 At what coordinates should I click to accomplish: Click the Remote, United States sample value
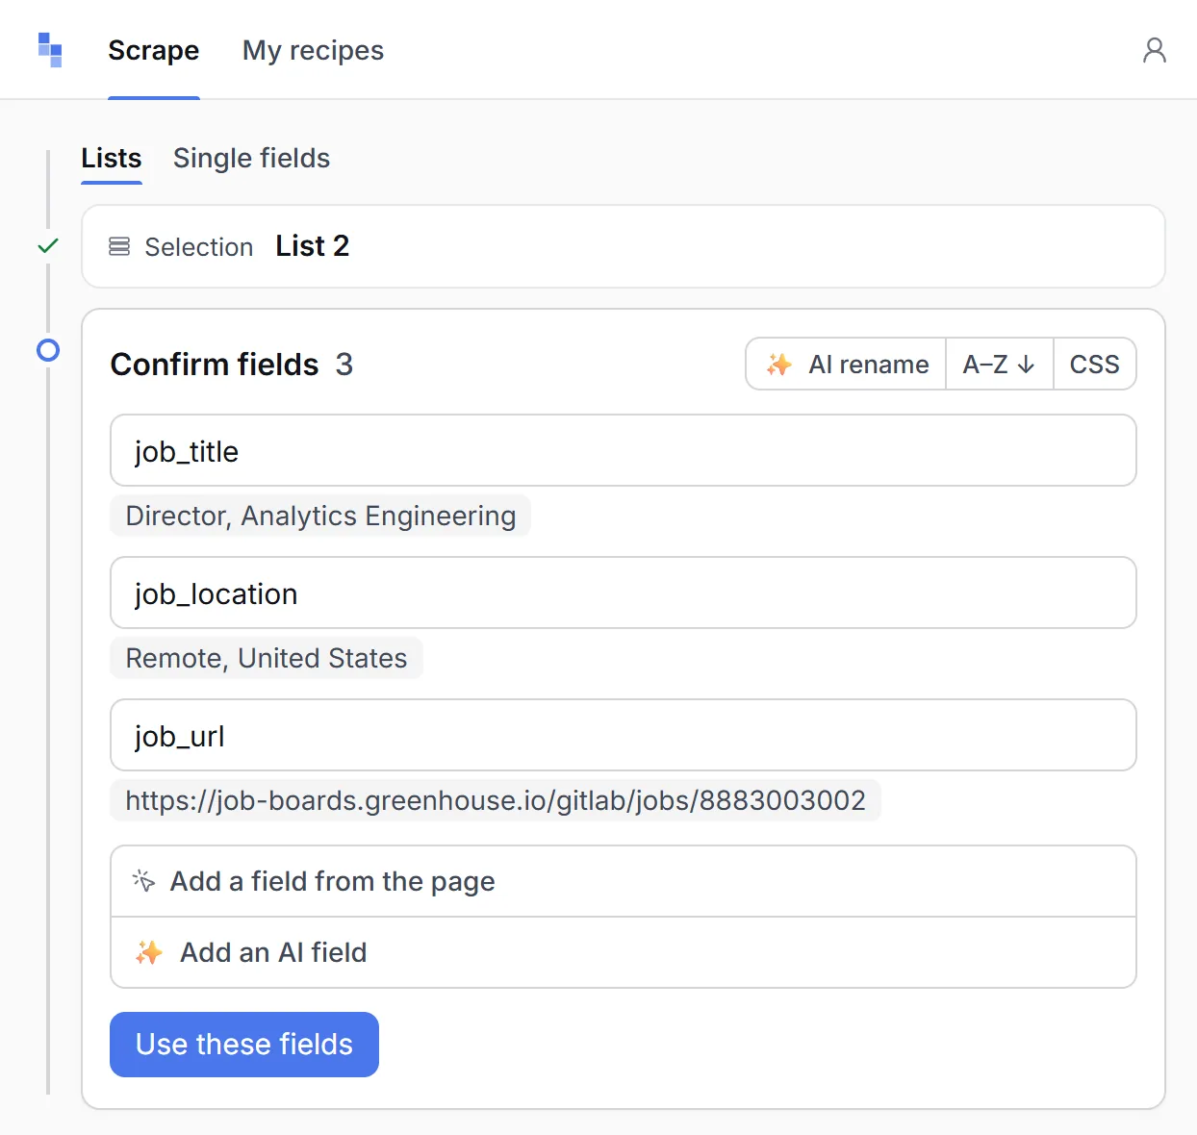267,658
